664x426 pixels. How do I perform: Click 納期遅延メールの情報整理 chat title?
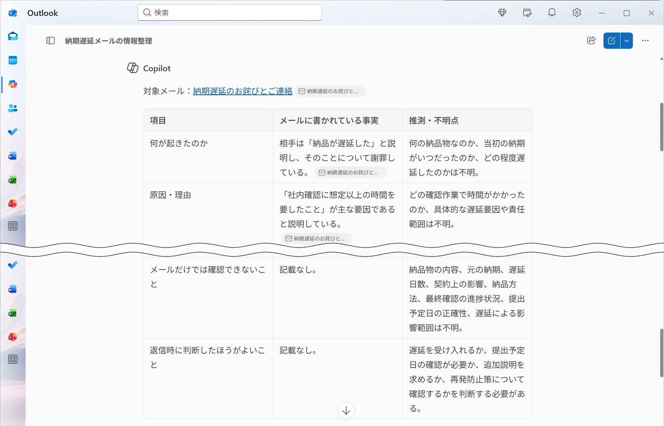click(109, 41)
